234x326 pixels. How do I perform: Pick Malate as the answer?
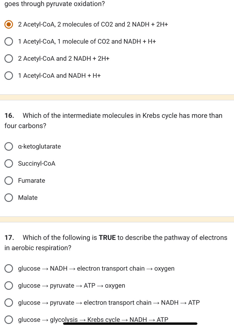[8, 198]
